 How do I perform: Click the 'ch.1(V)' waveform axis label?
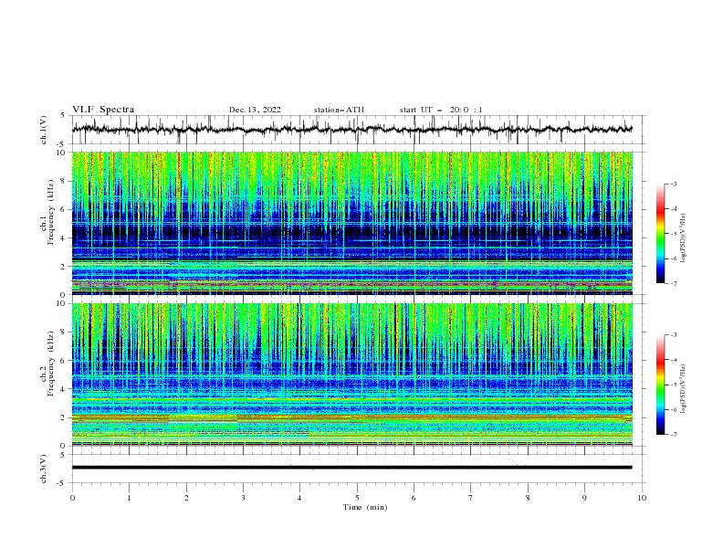coord(44,130)
